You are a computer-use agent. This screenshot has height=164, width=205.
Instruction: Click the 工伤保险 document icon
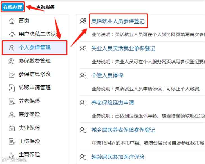[x=12, y=141]
